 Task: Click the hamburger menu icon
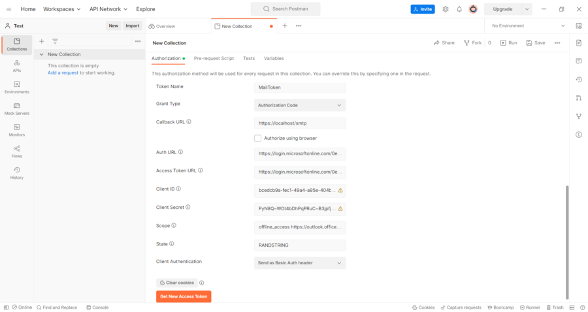coord(8,9)
